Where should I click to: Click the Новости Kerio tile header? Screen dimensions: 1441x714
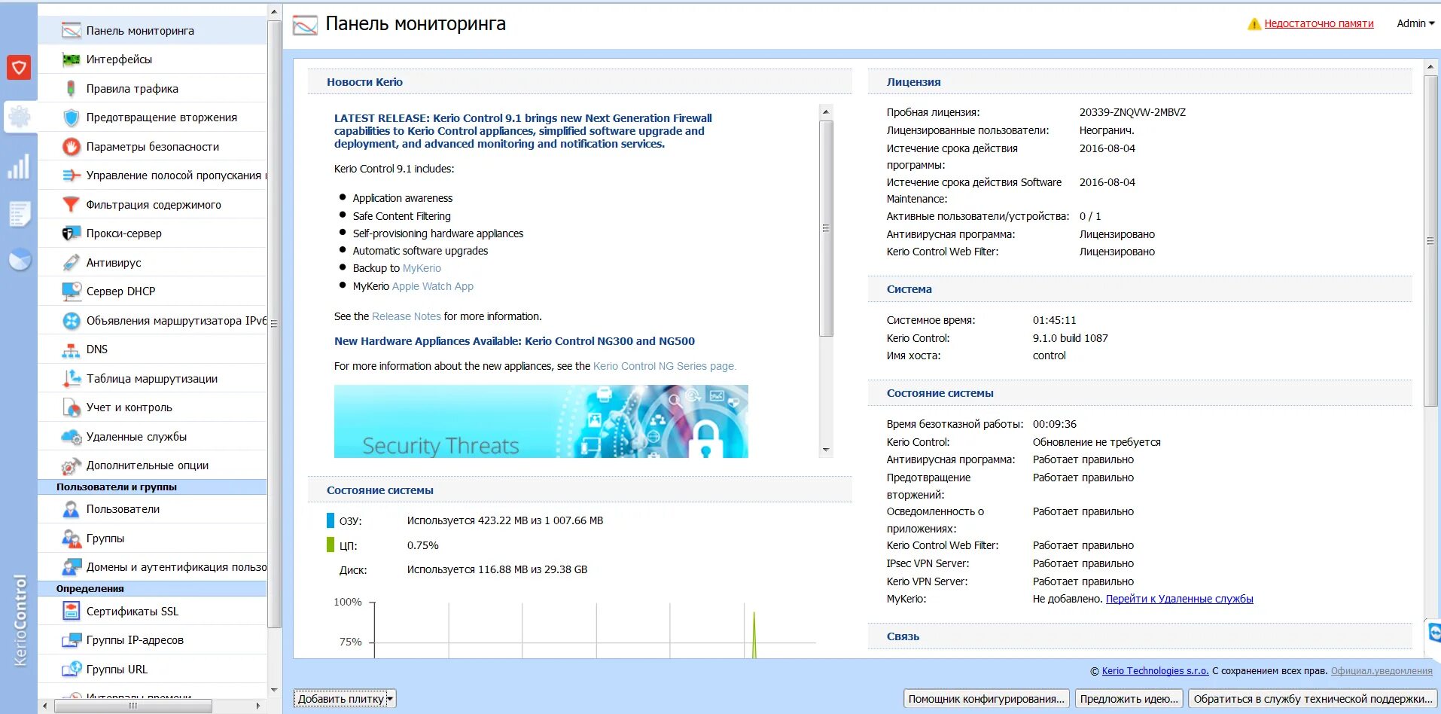(580, 82)
